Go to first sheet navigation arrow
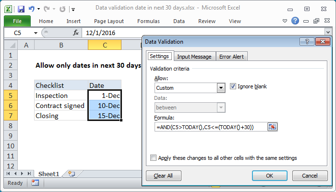The height and width of the screenshot is (192, 336). pyautogui.click(x=8, y=174)
